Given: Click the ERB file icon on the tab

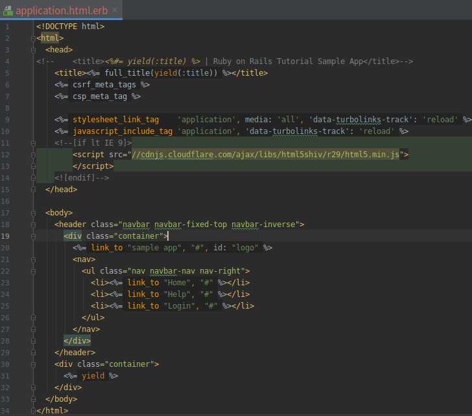Looking at the screenshot, I should click(x=8, y=11).
